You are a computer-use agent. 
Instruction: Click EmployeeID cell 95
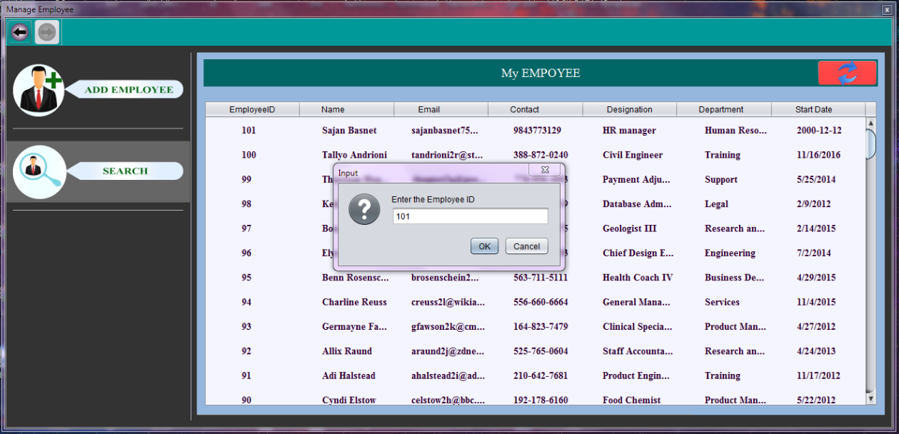coord(246,278)
